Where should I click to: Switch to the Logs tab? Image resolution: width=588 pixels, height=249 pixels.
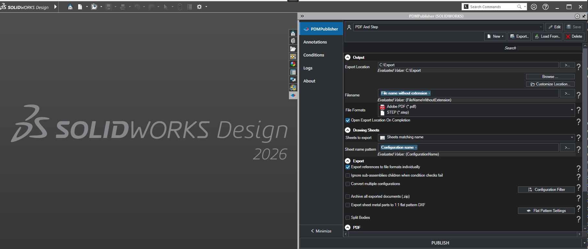[321, 68]
